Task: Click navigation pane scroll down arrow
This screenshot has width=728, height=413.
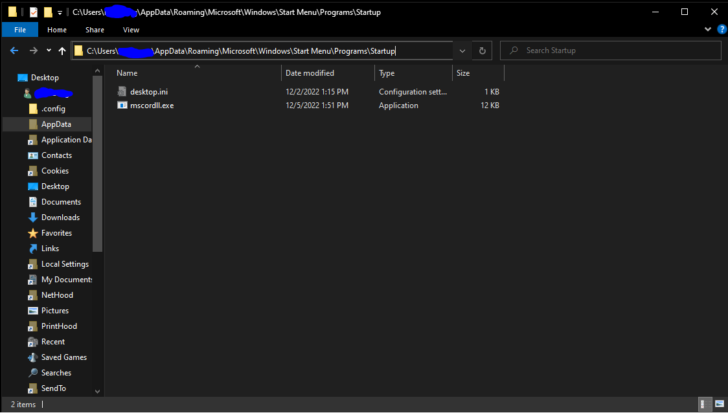Action: point(98,391)
